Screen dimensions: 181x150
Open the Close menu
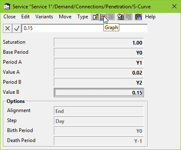[x=10, y=17]
